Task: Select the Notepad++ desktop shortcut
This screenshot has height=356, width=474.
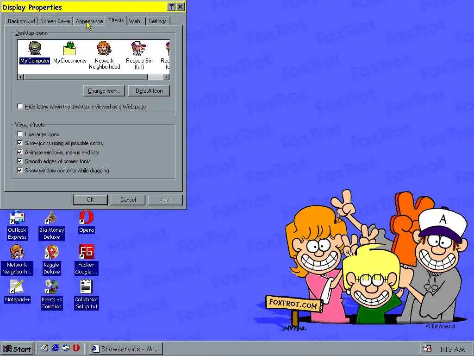Action: [x=17, y=291]
